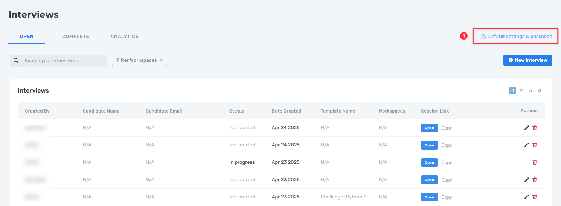The width and height of the screenshot is (561, 206).
Task: Go to page 2 of interviews
Action: [x=521, y=90]
